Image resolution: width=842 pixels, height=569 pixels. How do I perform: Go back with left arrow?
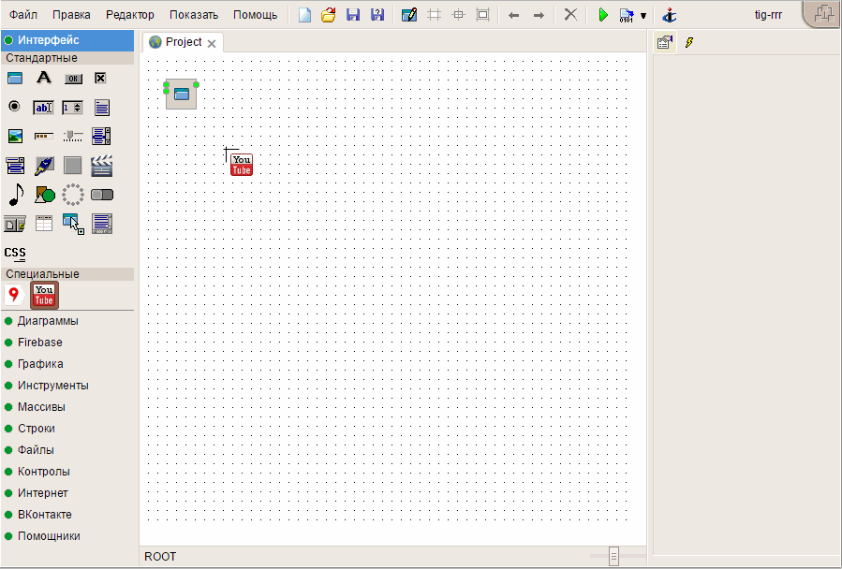[x=513, y=16]
